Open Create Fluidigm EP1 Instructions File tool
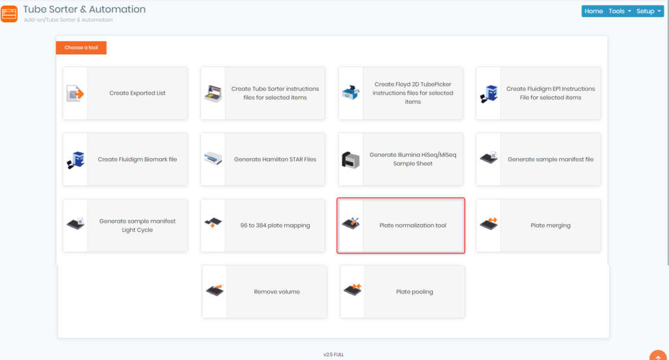 click(x=538, y=93)
